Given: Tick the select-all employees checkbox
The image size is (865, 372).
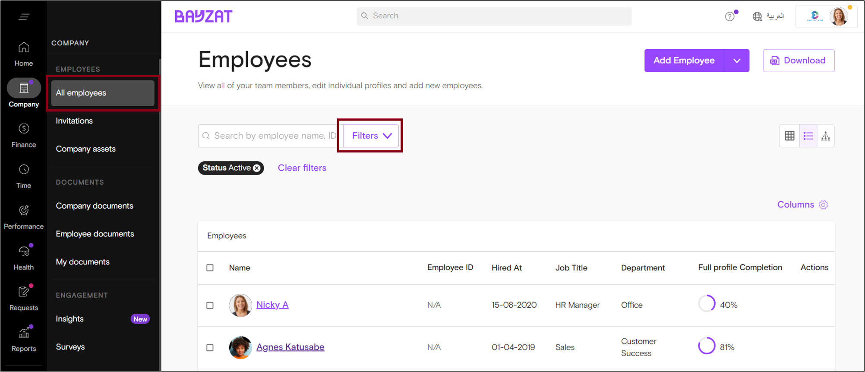Looking at the screenshot, I should pos(210,268).
